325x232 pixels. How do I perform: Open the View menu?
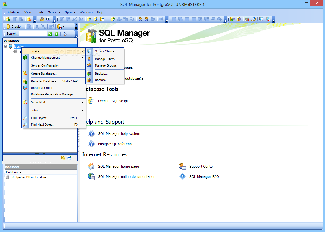click(x=28, y=12)
